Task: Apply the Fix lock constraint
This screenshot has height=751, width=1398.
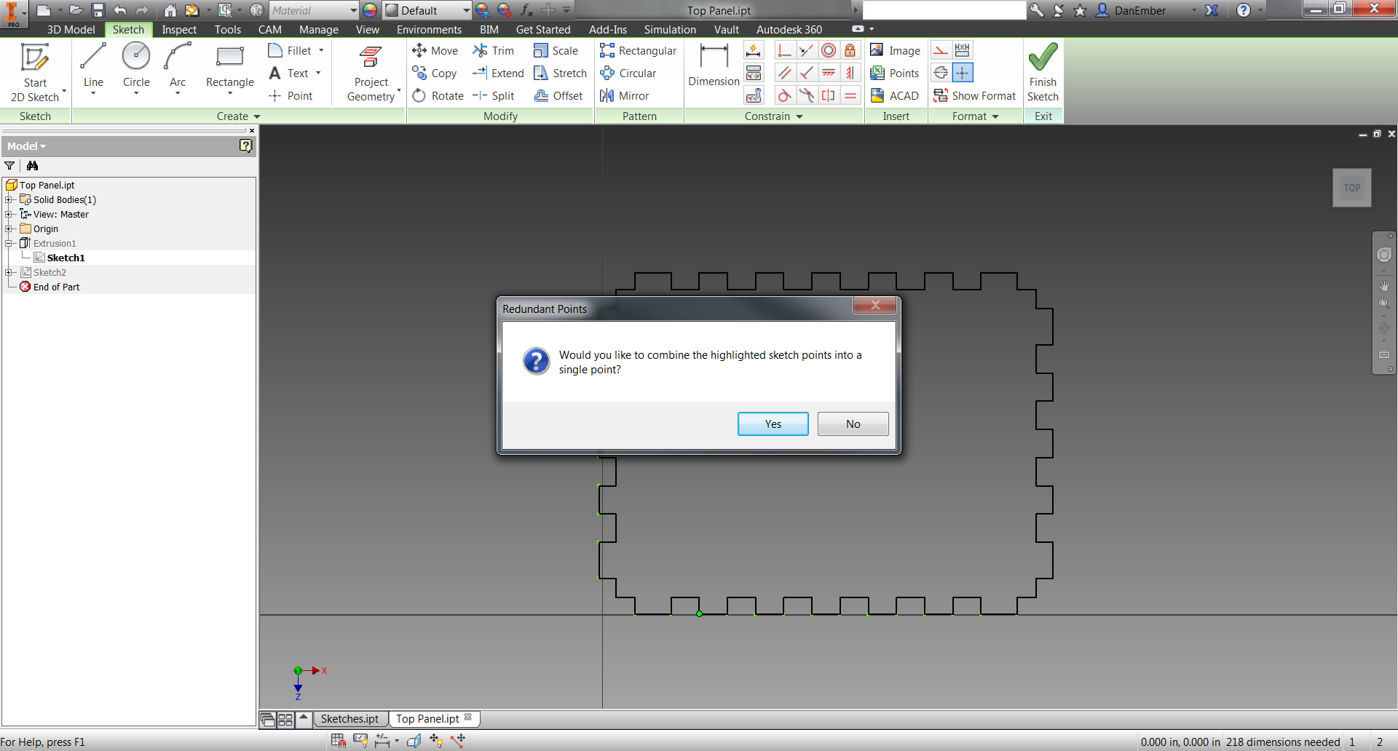Action: (x=850, y=50)
